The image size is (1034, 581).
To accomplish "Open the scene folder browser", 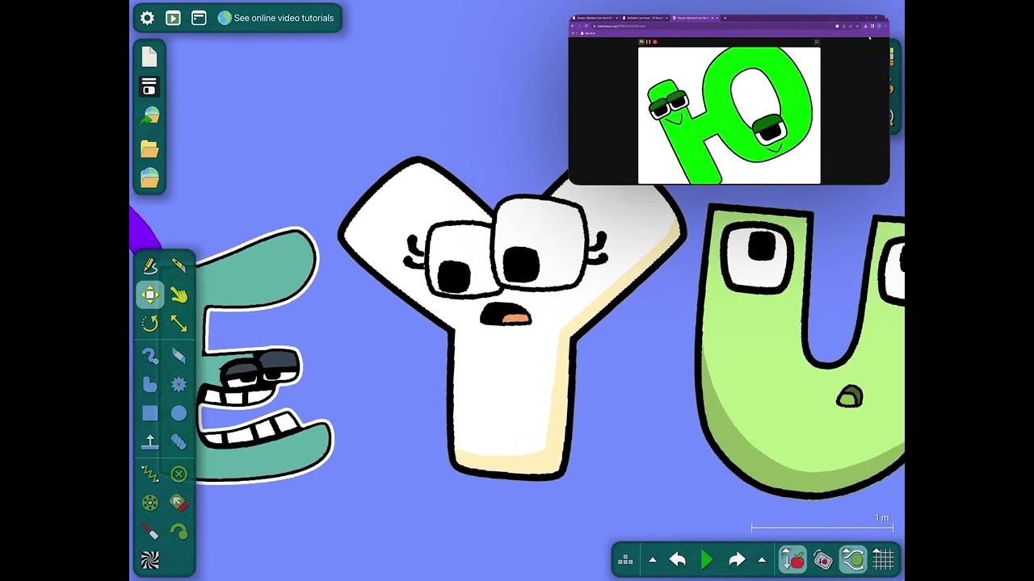I will [x=149, y=148].
